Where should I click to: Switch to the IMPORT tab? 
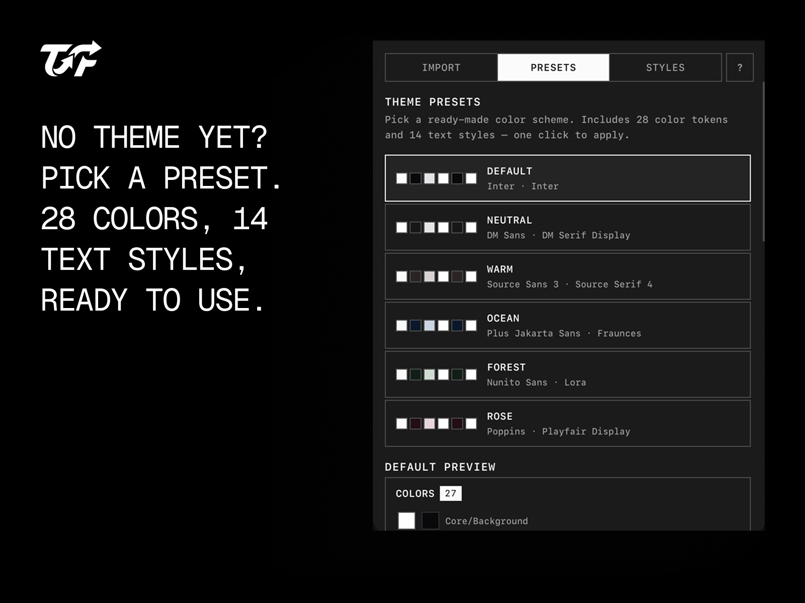click(440, 67)
